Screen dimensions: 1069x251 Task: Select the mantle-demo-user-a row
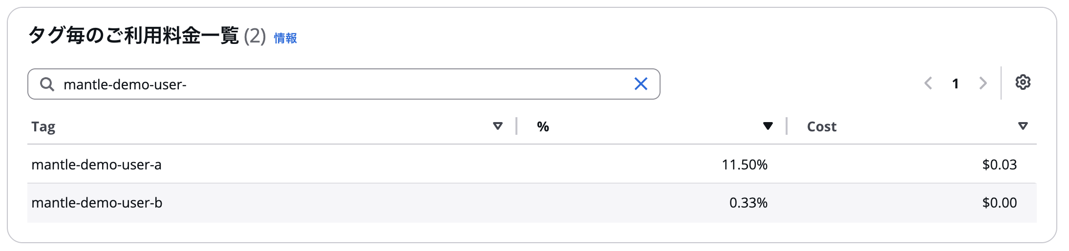[x=532, y=164]
